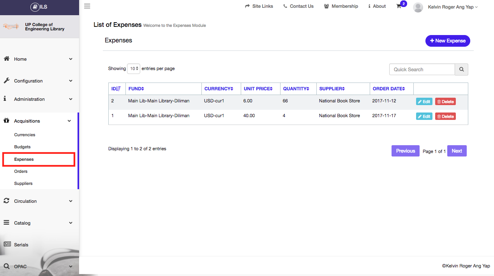Click the search magnifier button
The width and height of the screenshot is (494, 276).
tap(461, 69)
